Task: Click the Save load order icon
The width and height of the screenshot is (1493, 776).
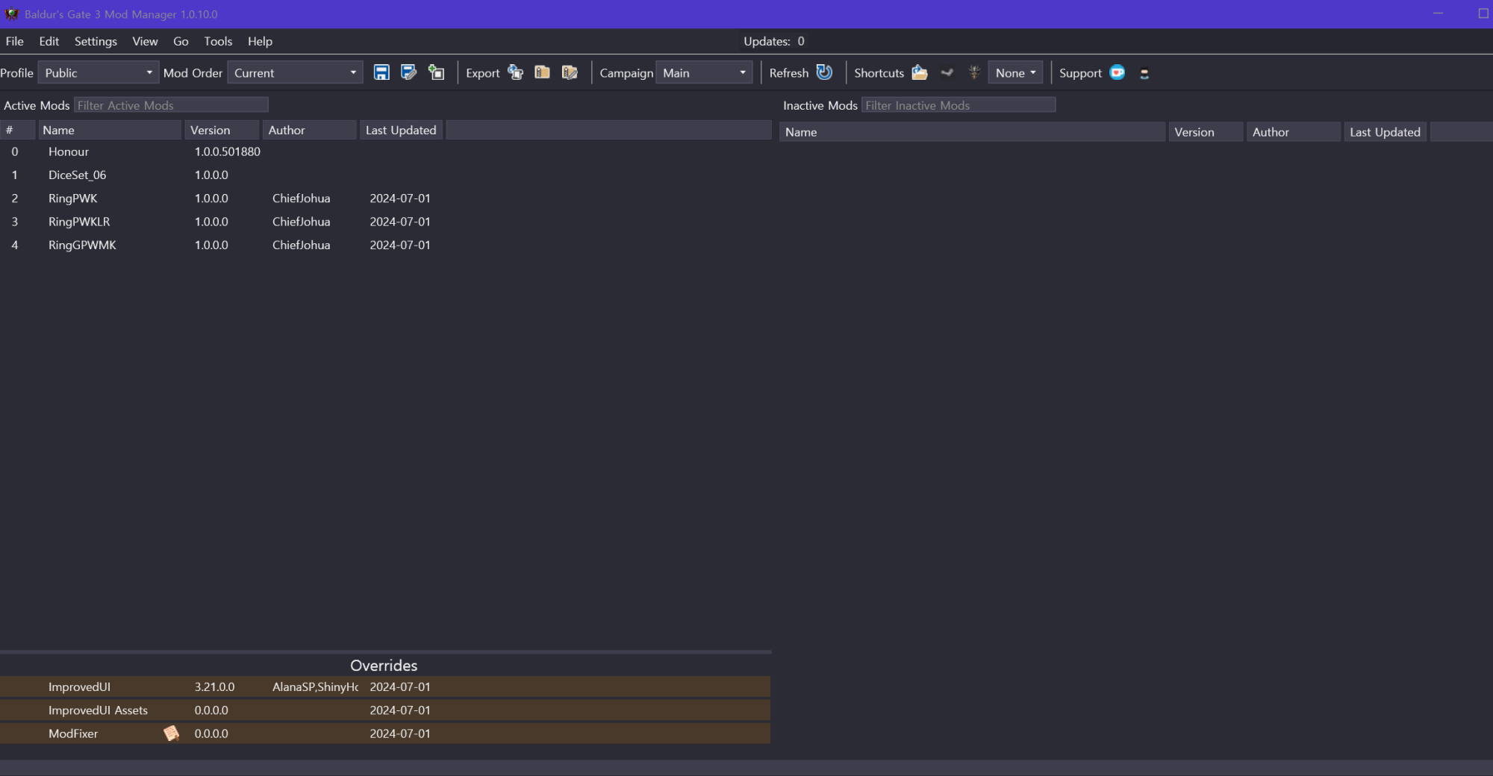Action: [381, 72]
